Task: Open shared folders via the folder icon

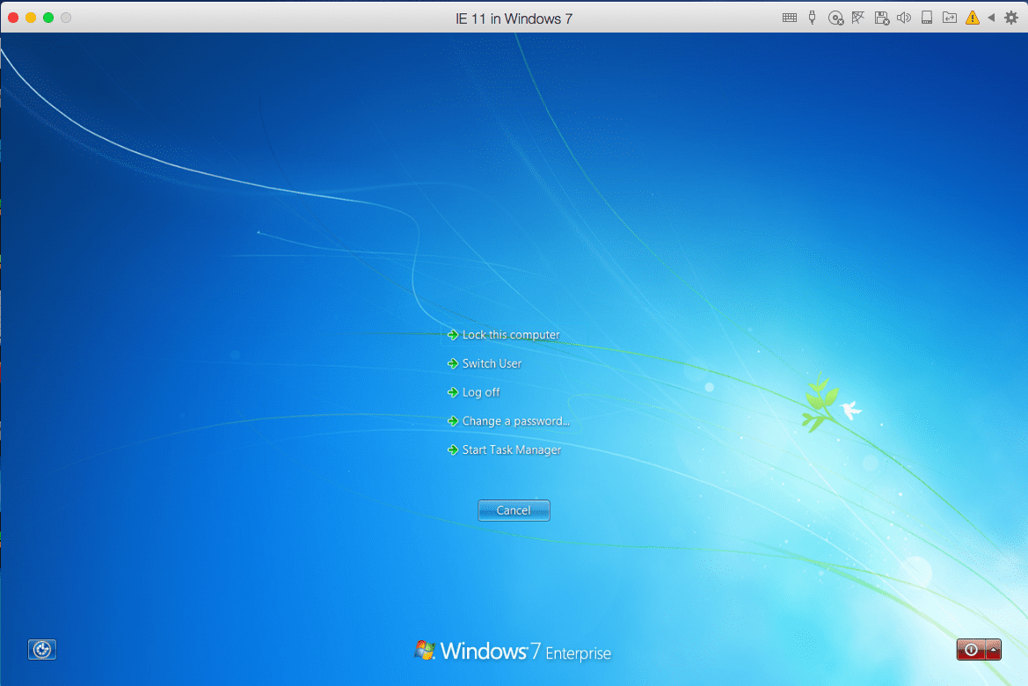Action: click(949, 17)
